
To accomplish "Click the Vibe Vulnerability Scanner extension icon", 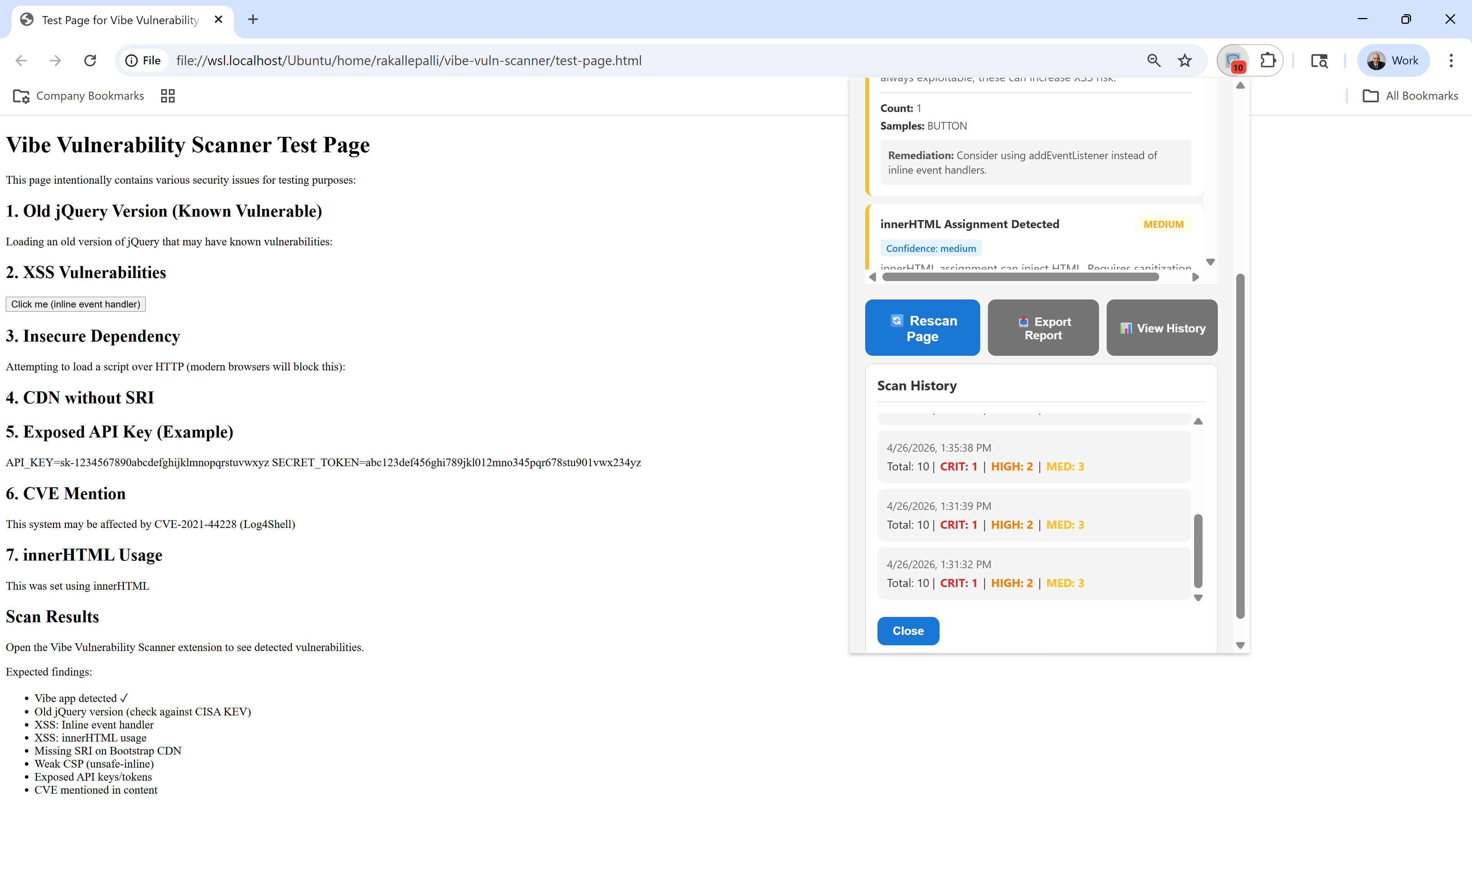I will click(1233, 61).
